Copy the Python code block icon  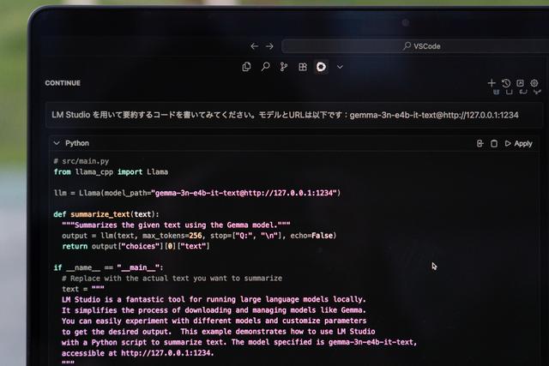(494, 143)
